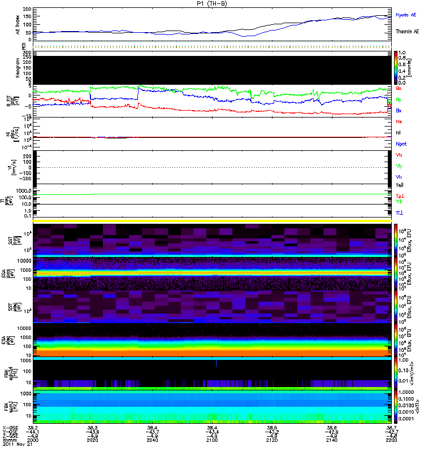This screenshot has height=452, width=424.
Task: Select the blue "Kyoto AE" legend label
Action: click(406, 15)
